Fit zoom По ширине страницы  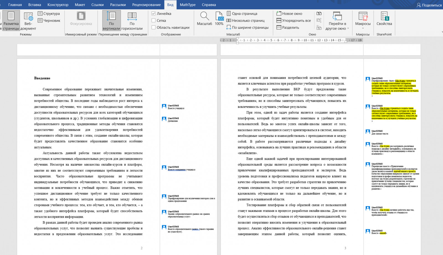[248, 27]
